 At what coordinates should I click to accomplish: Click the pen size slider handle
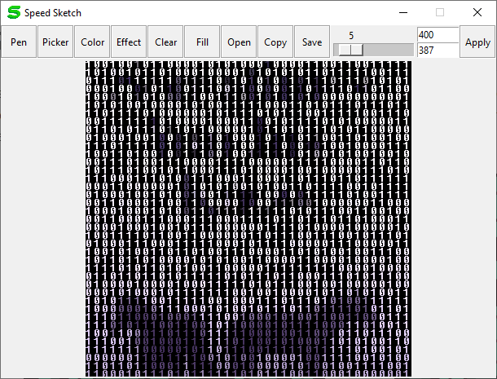(x=350, y=50)
